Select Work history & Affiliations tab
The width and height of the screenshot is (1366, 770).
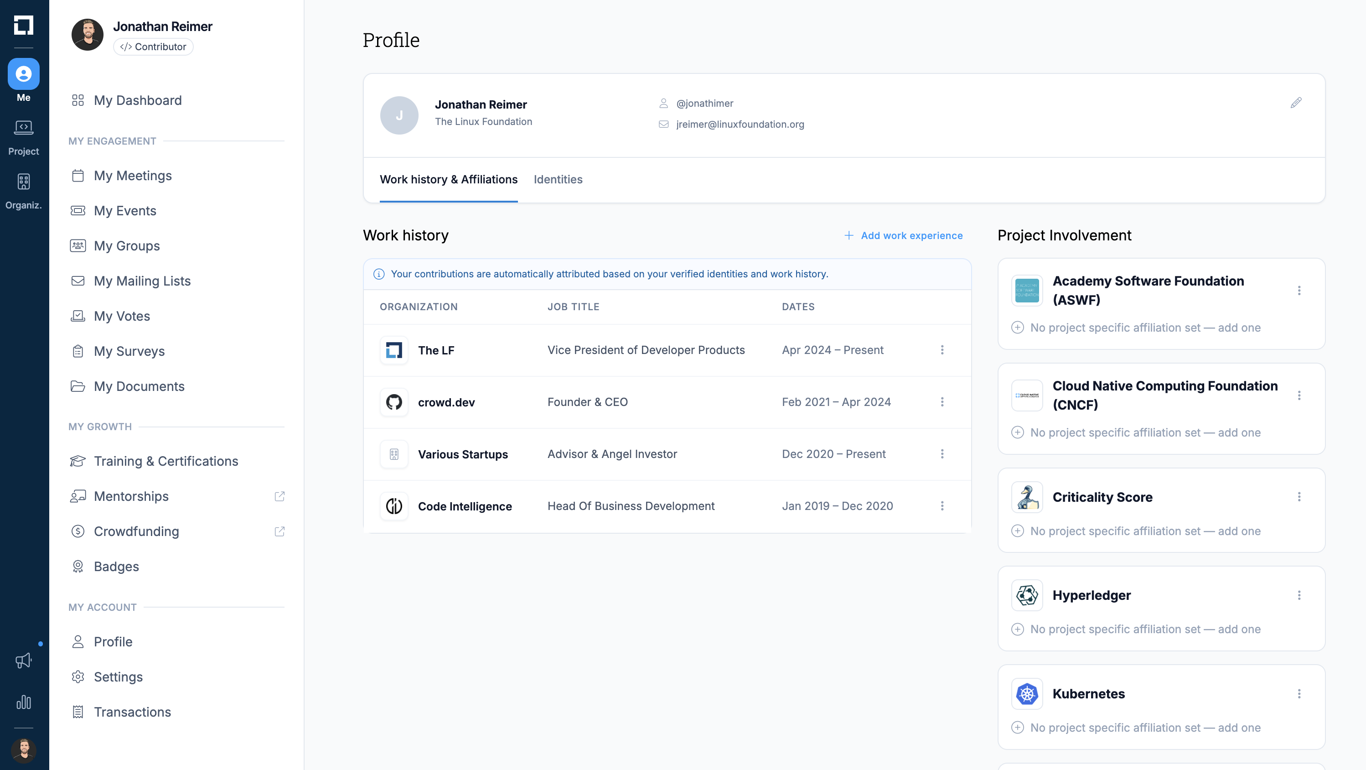click(449, 179)
